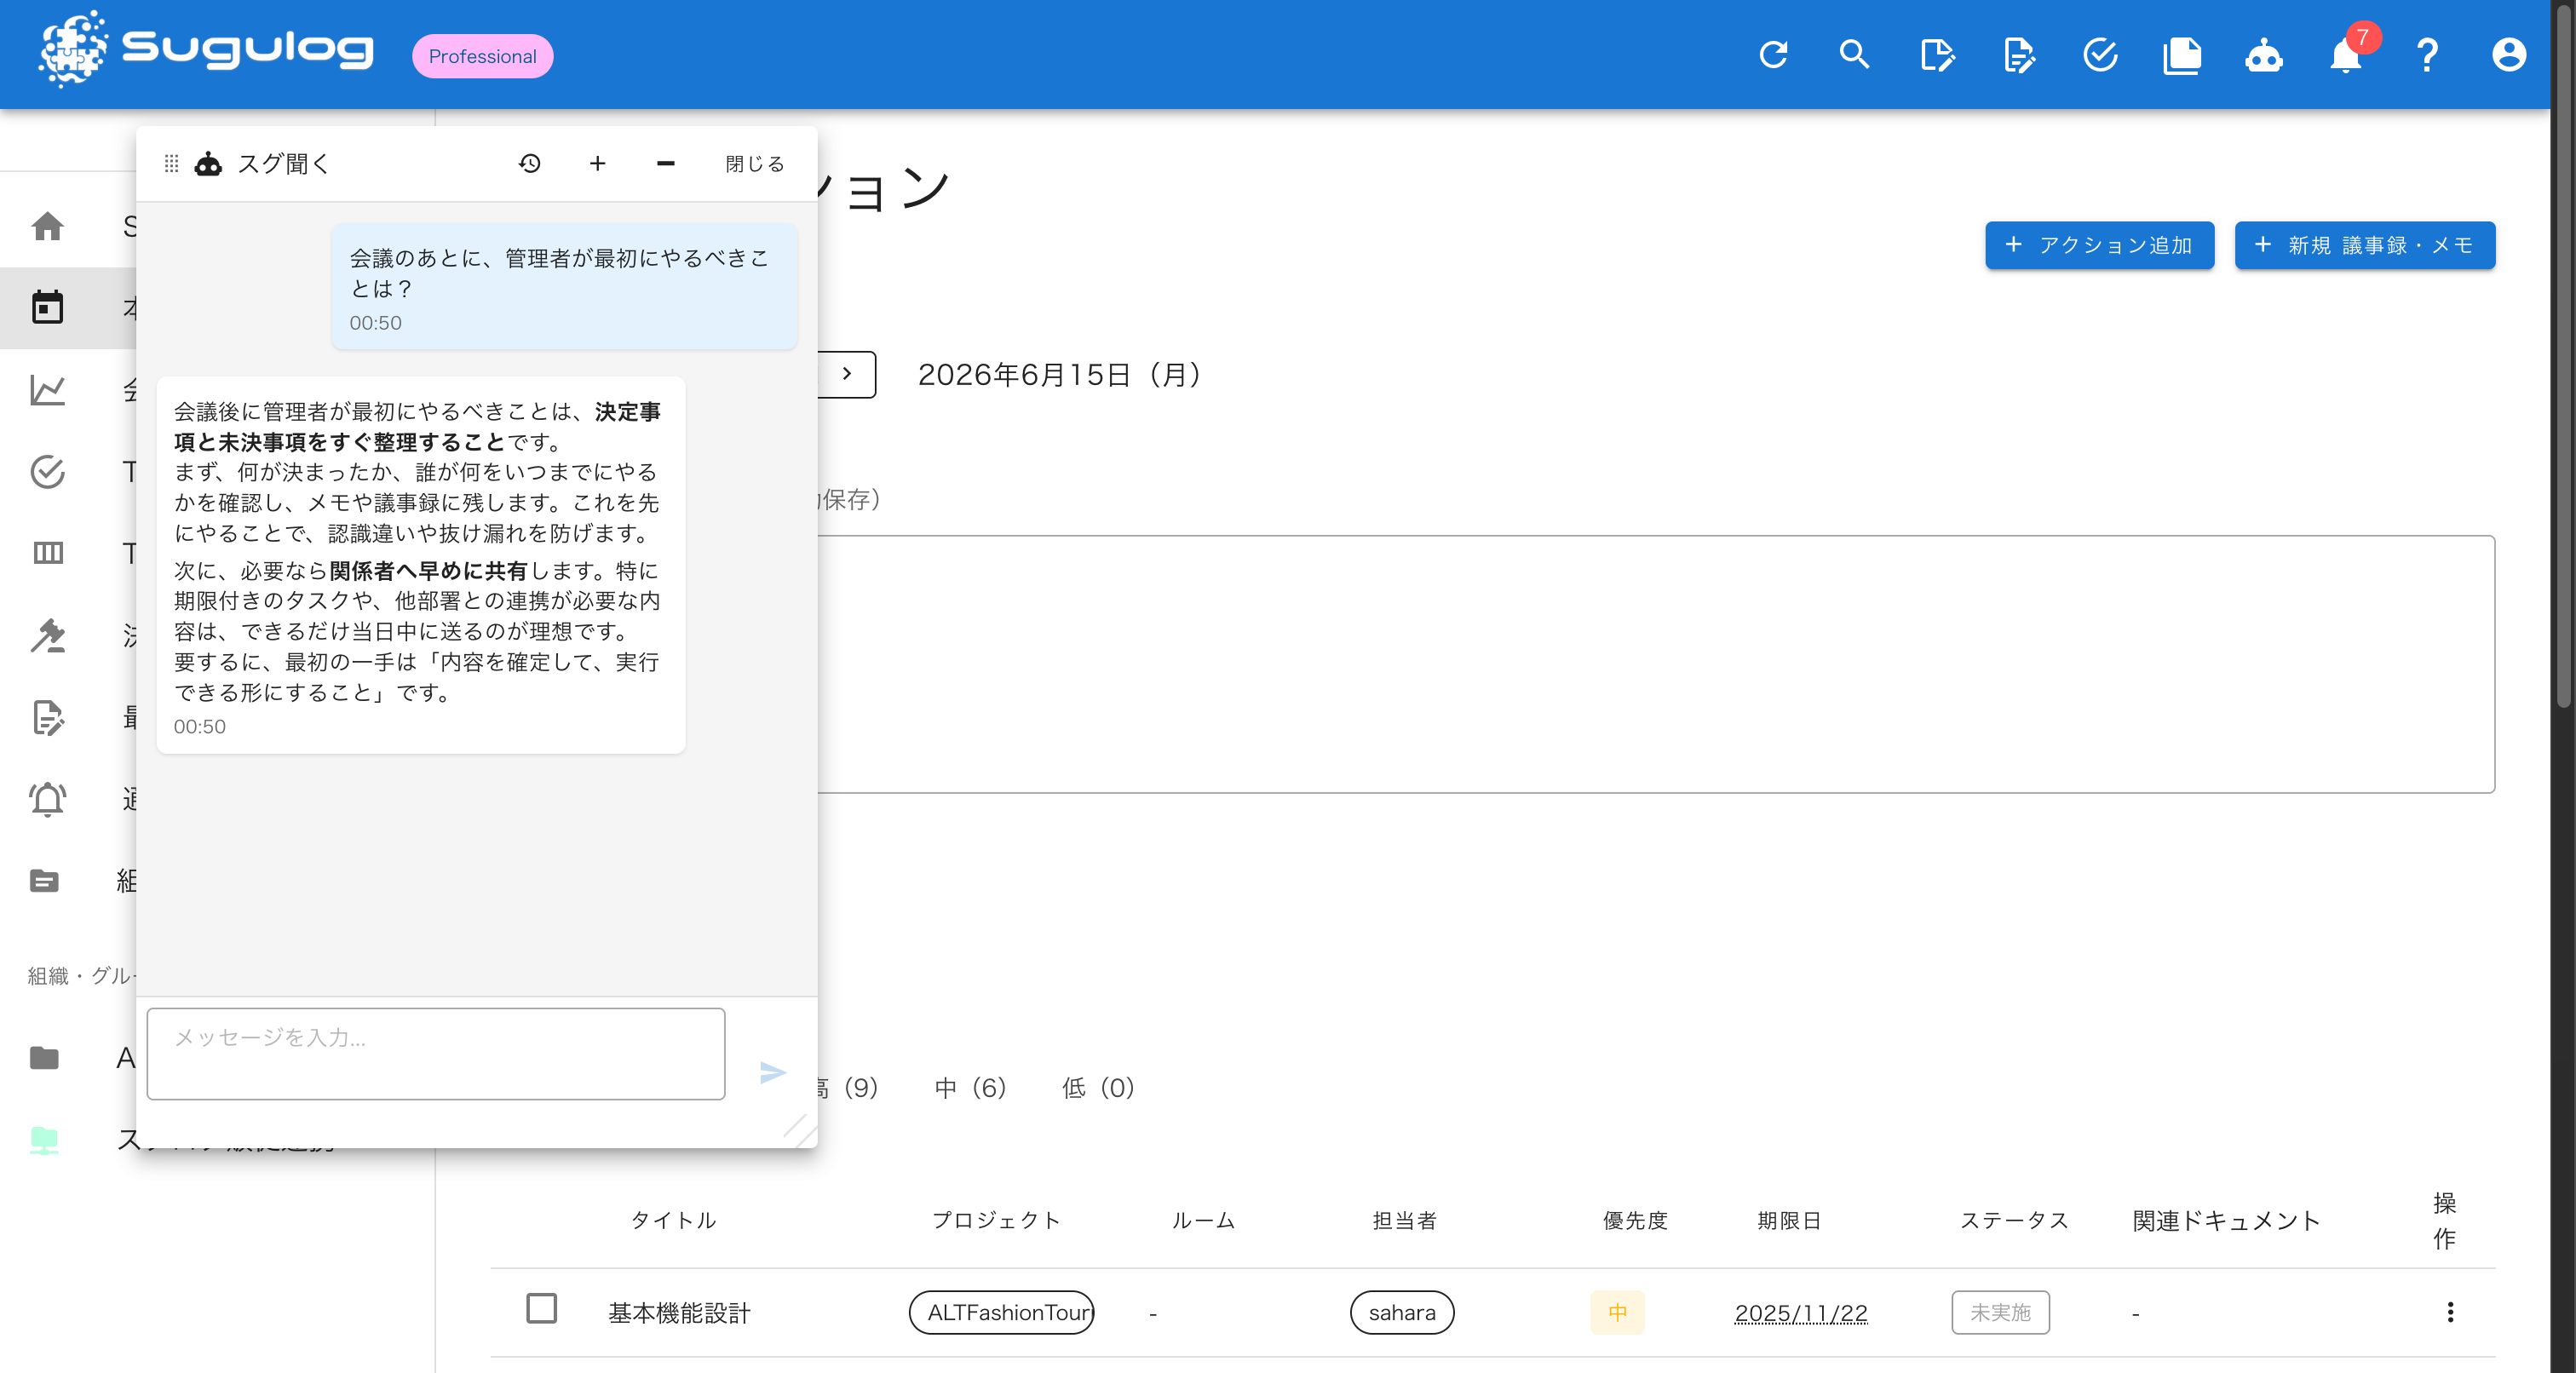
Task: Click アクション追加 button
Action: 2099,245
